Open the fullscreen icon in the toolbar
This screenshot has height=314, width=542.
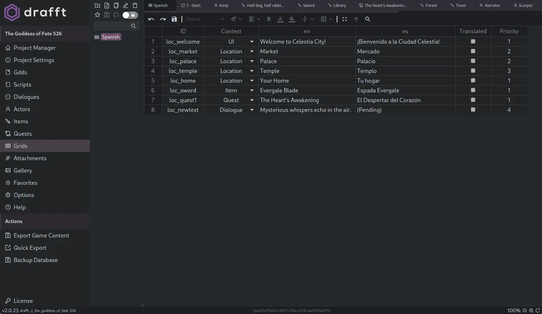tap(344, 19)
